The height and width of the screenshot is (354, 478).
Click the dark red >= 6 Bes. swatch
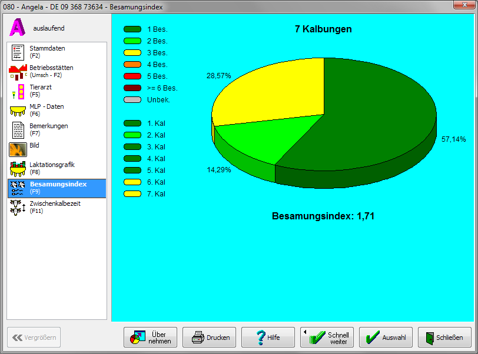tap(132, 88)
